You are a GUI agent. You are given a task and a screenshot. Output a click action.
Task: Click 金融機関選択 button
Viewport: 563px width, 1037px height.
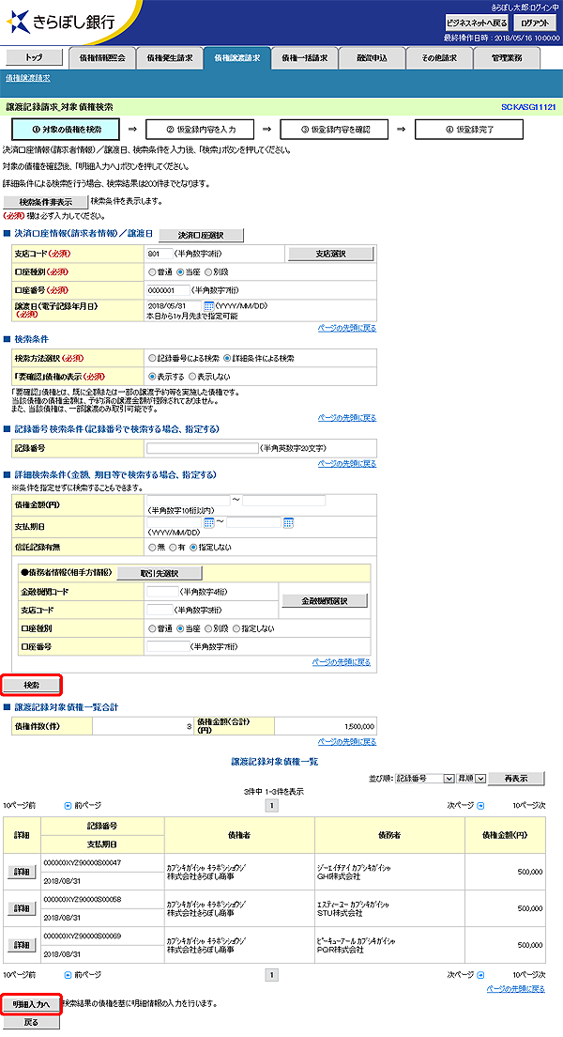point(325,601)
